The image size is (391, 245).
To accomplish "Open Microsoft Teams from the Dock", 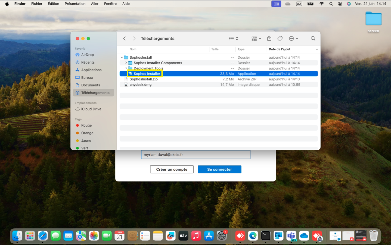I will click(x=291, y=235).
